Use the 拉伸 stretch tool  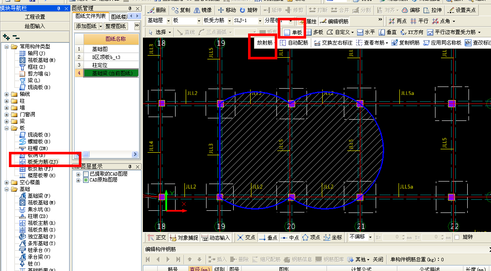tap(433, 10)
